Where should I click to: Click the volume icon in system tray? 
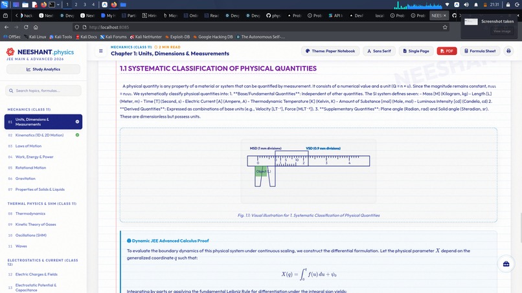point(466,5)
